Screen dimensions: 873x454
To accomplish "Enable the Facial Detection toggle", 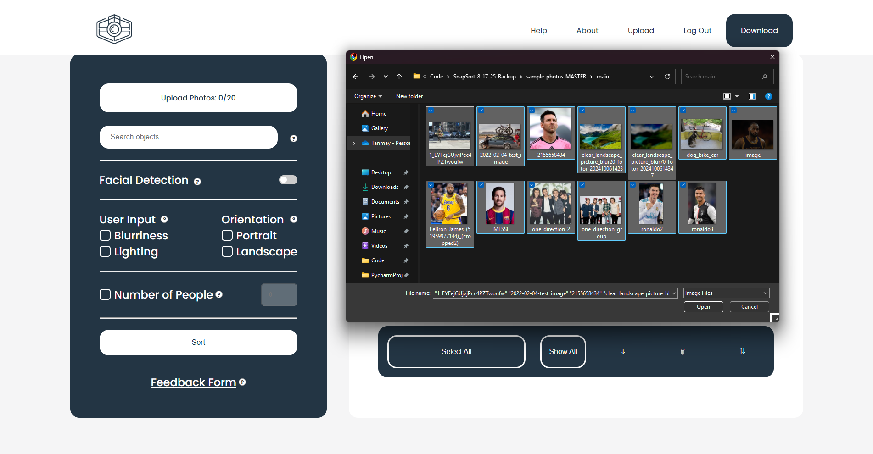I will (x=288, y=180).
